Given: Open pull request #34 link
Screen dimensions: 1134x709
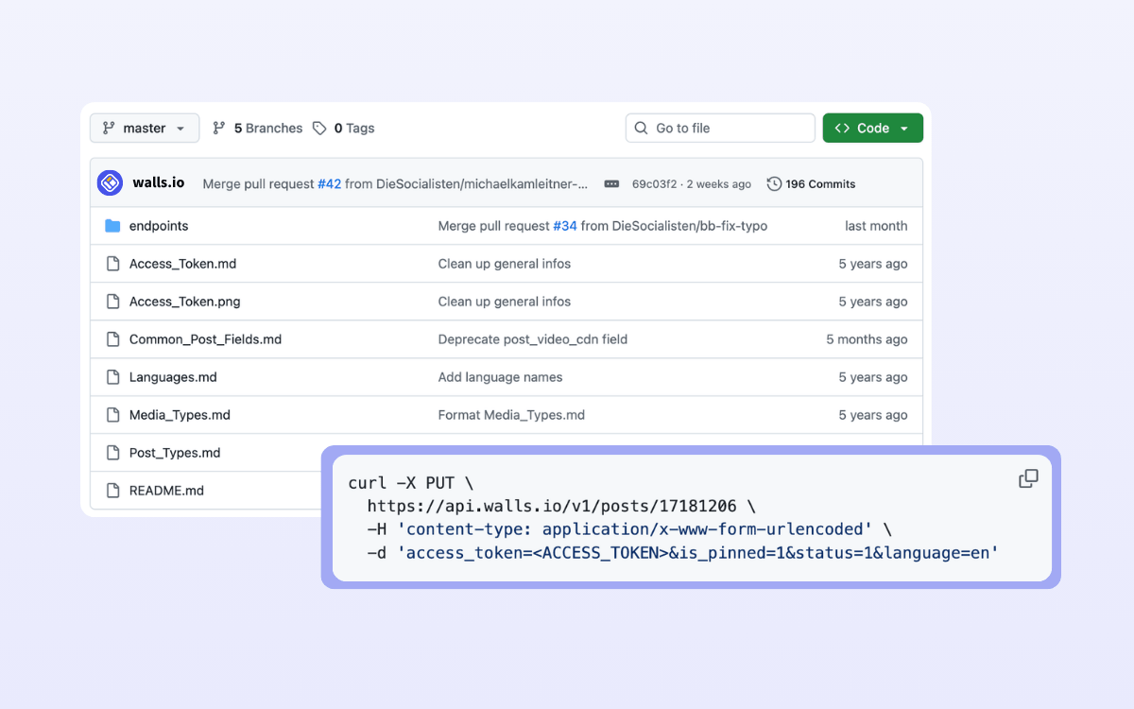Looking at the screenshot, I should point(565,226).
